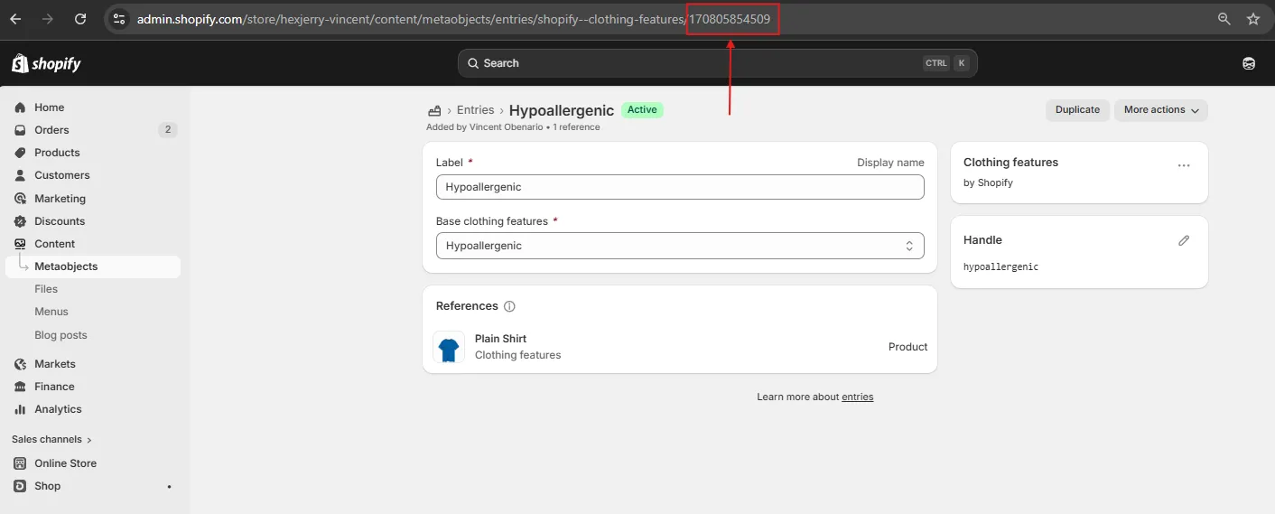Open the account avatar icon in top bar
This screenshot has width=1275, height=514.
point(1249,63)
